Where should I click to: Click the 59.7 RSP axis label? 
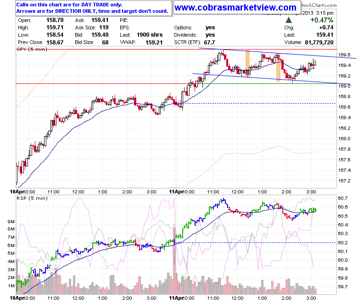pyautogui.click(x=343, y=286)
